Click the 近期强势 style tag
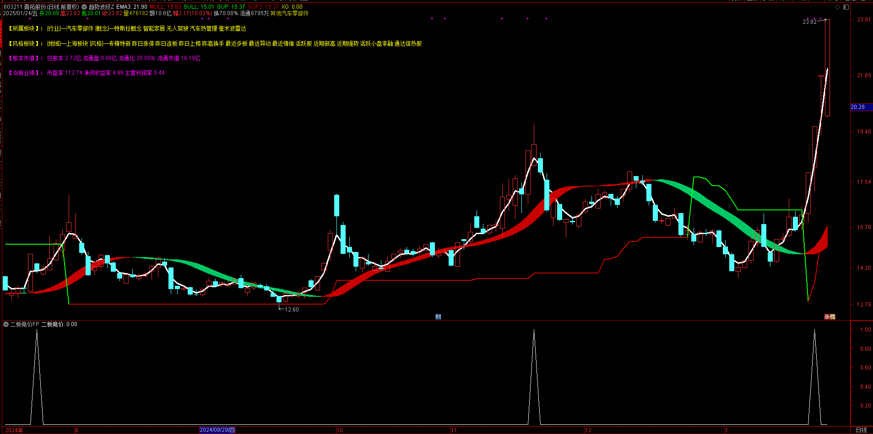 pyautogui.click(x=347, y=43)
